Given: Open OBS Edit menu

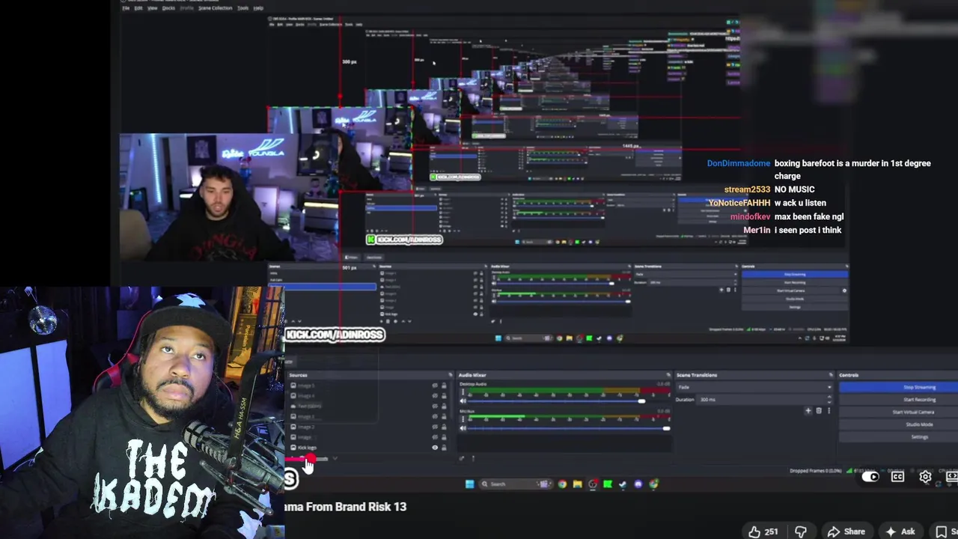Looking at the screenshot, I should [138, 7].
